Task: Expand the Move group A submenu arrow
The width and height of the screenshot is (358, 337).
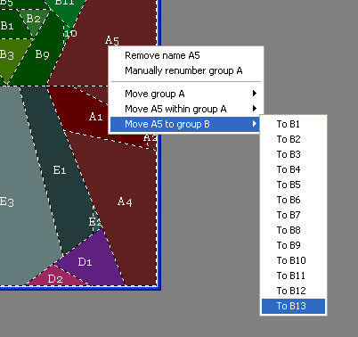Action: pos(255,94)
